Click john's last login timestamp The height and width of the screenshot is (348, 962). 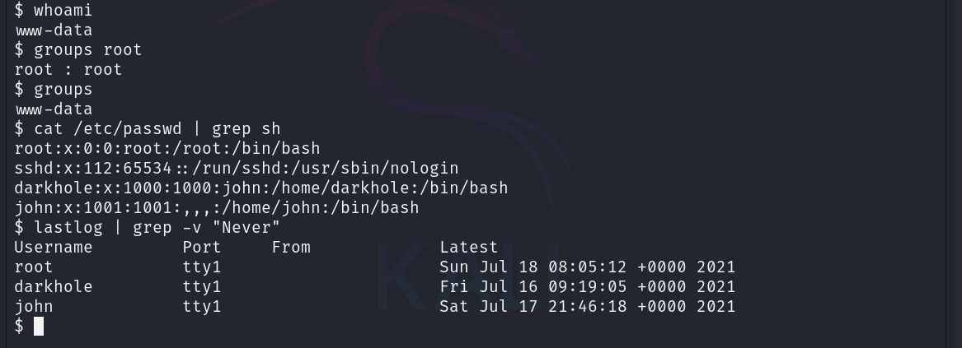pyautogui.click(x=587, y=307)
